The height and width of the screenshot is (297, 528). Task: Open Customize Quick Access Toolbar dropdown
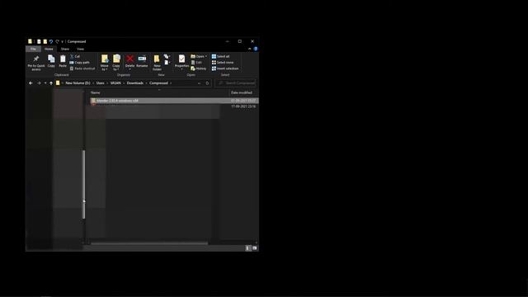point(63,41)
